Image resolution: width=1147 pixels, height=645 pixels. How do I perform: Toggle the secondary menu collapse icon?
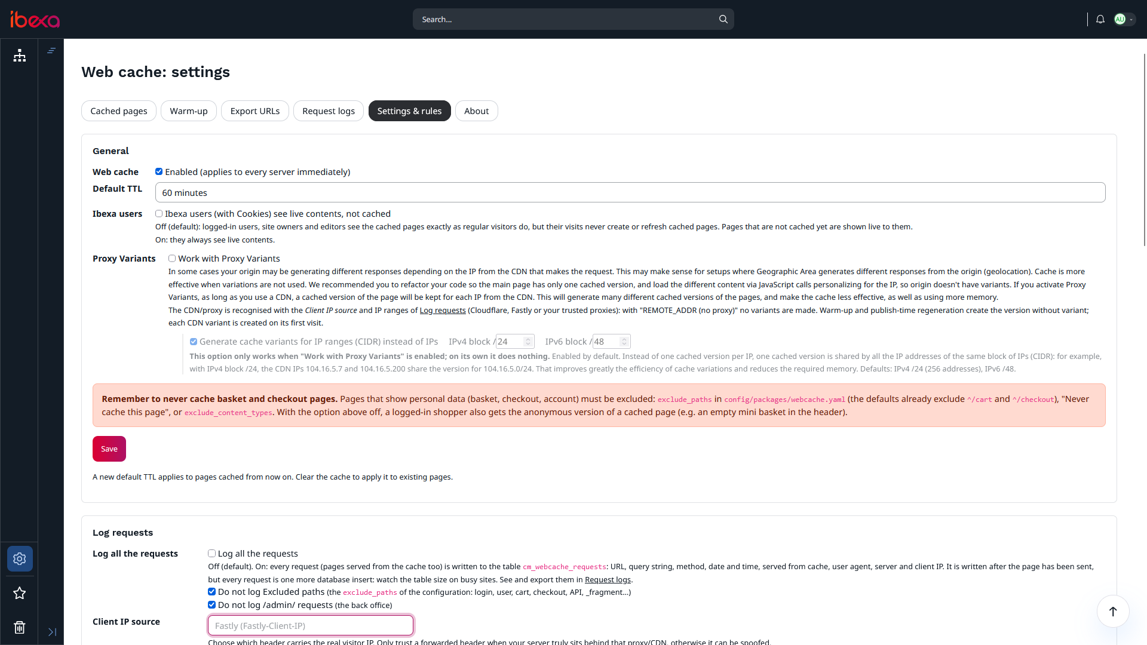(51, 51)
